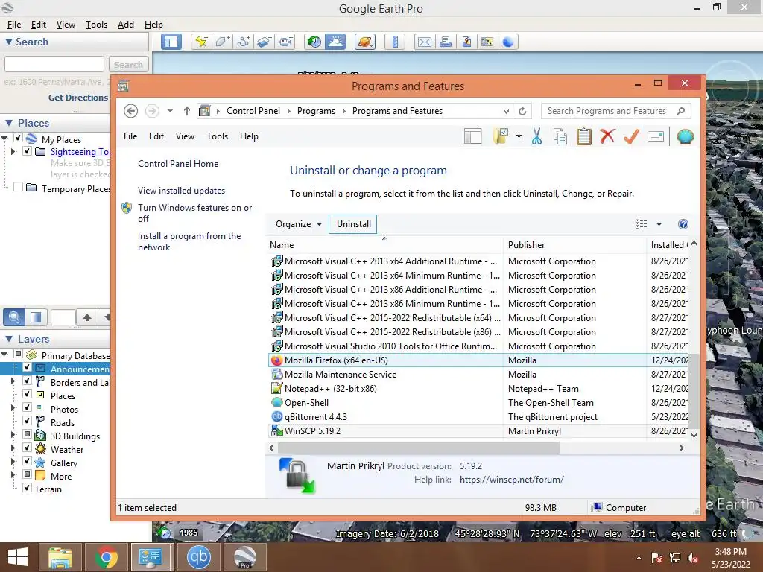The width and height of the screenshot is (763, 572).
Task: Check the Temporary Places checkbox
Action: click(18, 187)
